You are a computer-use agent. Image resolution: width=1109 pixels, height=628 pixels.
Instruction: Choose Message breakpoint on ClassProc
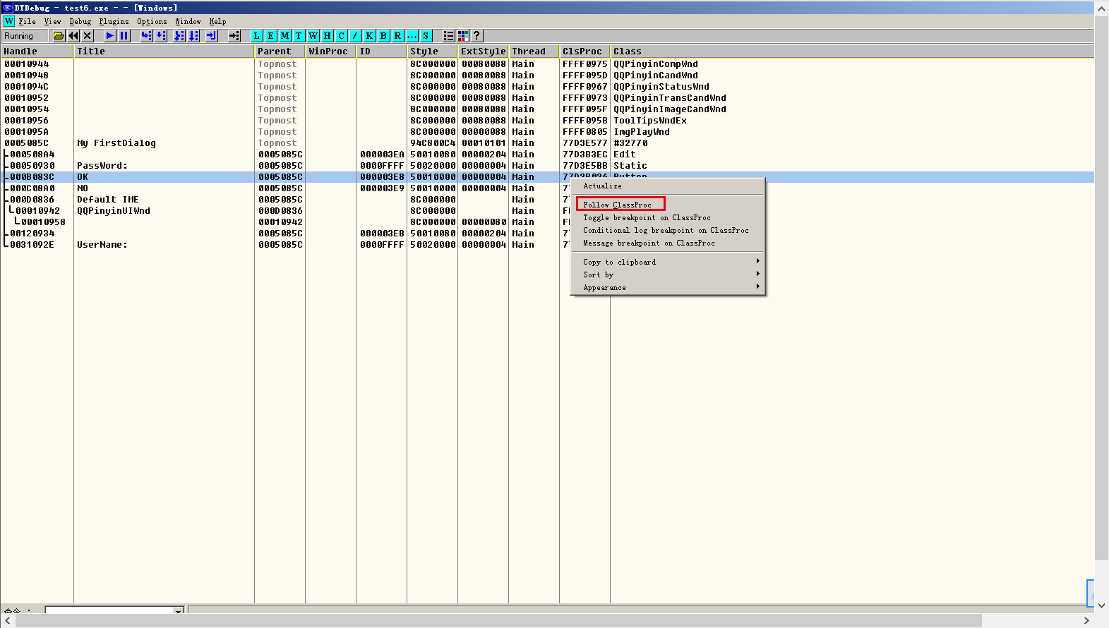point(667,243)
